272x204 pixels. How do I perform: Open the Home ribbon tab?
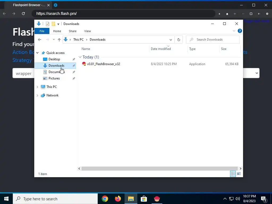click(x=57, y=31)
